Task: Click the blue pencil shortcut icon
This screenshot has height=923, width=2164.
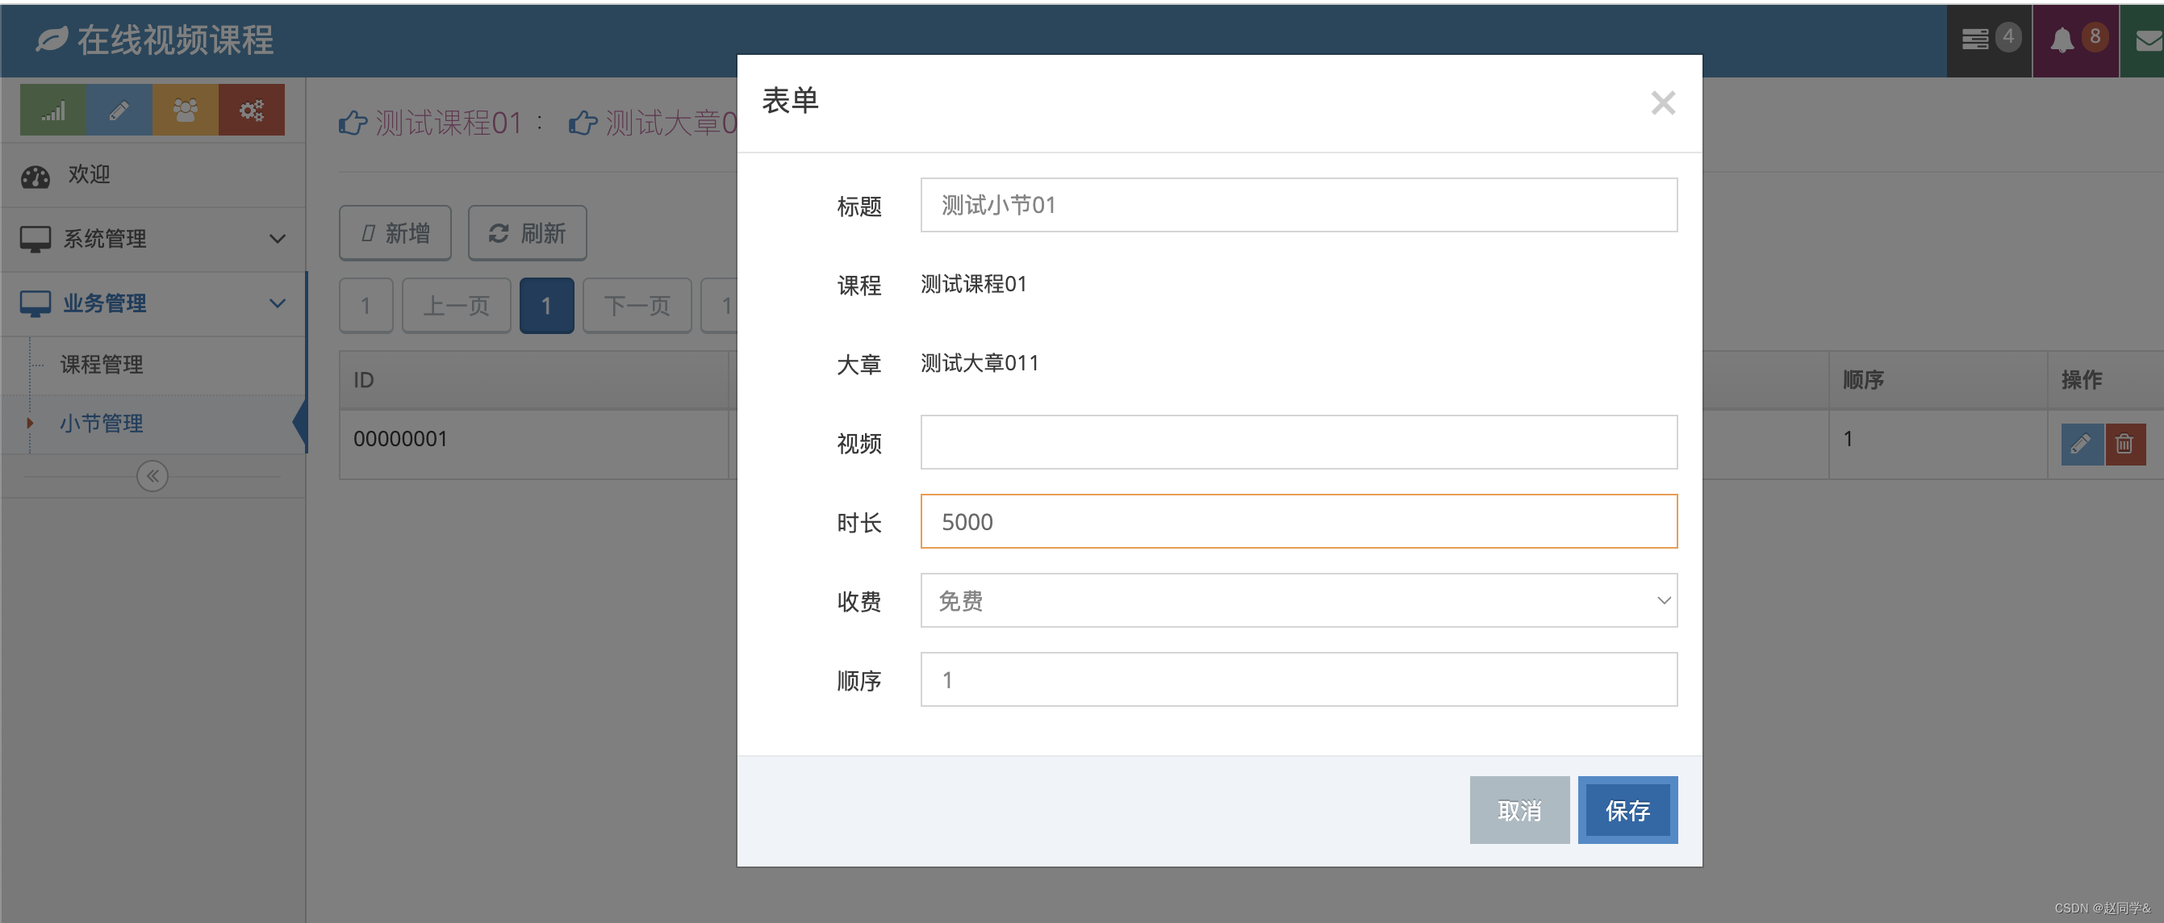Action: click(119, 110)
